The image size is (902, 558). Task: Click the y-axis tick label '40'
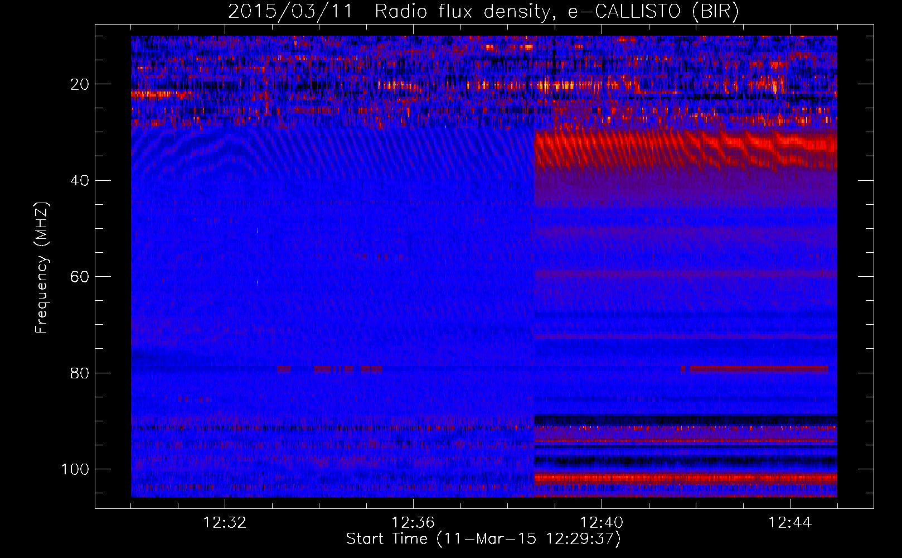point(80,180)
